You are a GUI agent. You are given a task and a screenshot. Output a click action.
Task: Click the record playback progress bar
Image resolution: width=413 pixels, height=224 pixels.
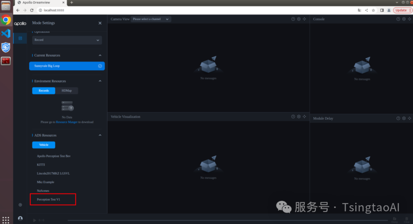tap(228, 220)
